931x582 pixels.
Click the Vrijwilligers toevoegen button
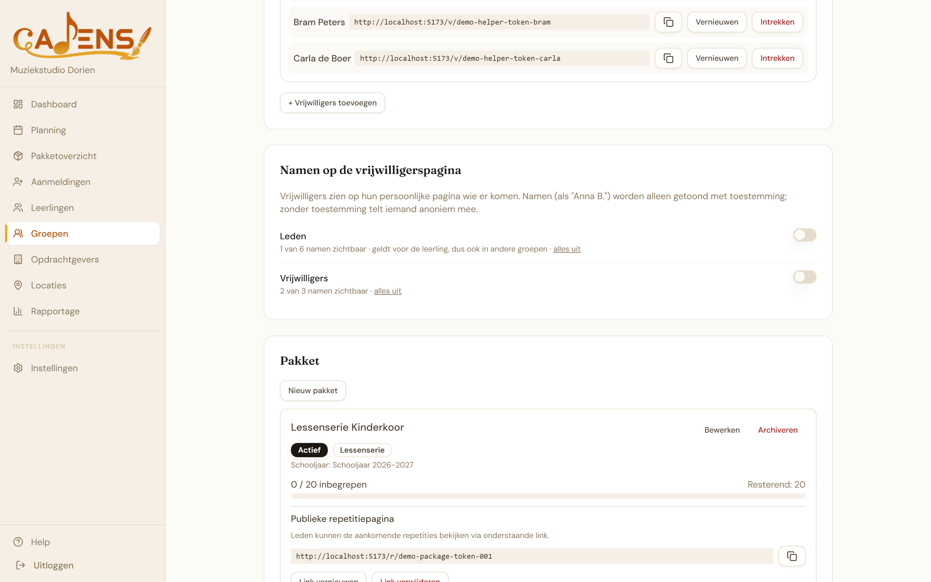332,103
